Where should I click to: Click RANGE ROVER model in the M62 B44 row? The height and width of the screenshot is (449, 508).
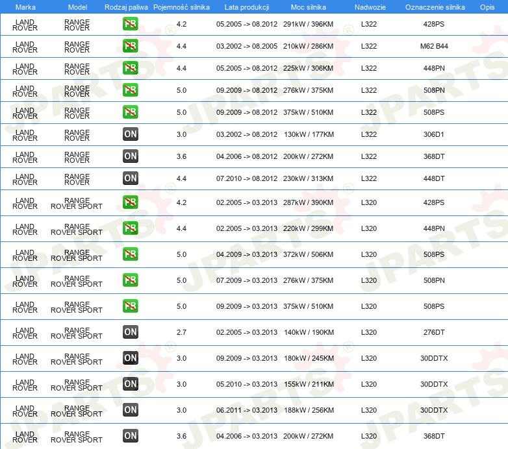pos(77,47)
